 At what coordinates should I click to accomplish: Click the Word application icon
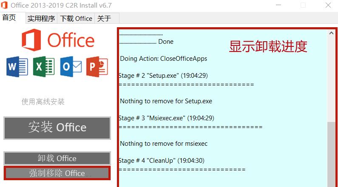(17, 67)
